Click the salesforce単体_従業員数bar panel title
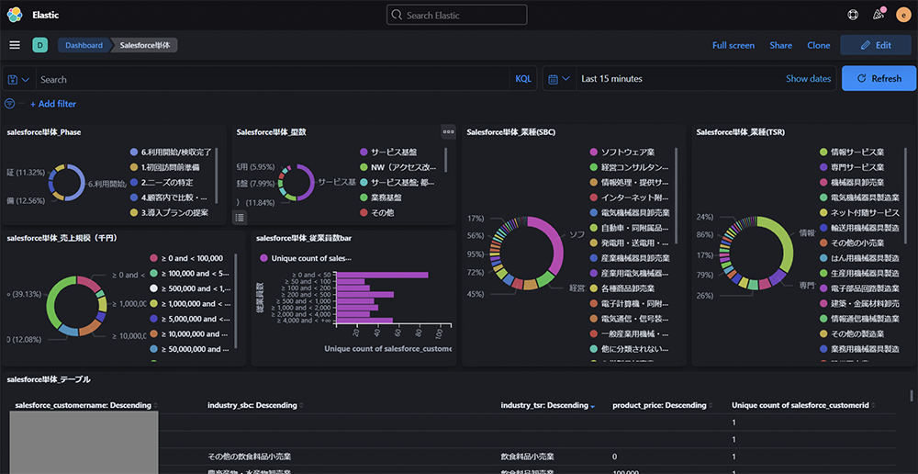This screenshot has height=474, width=918. 304,238
